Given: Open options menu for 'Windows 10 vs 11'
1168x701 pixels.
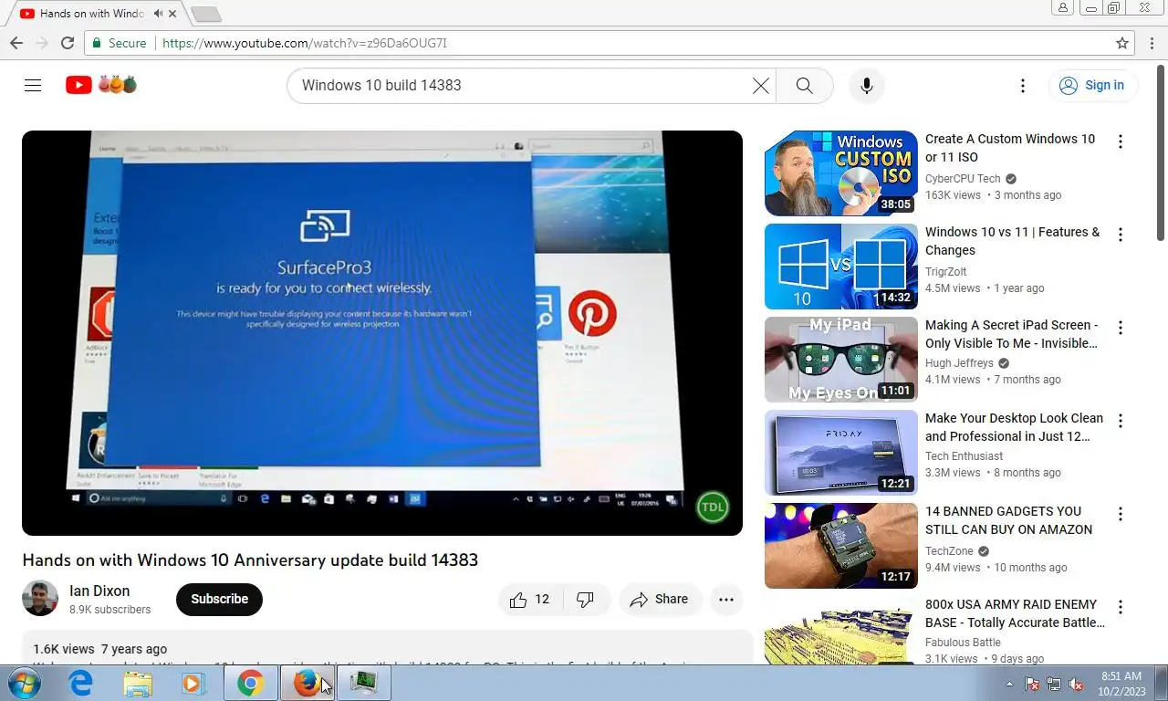Looking at the screenshot, I should 1121,235.
